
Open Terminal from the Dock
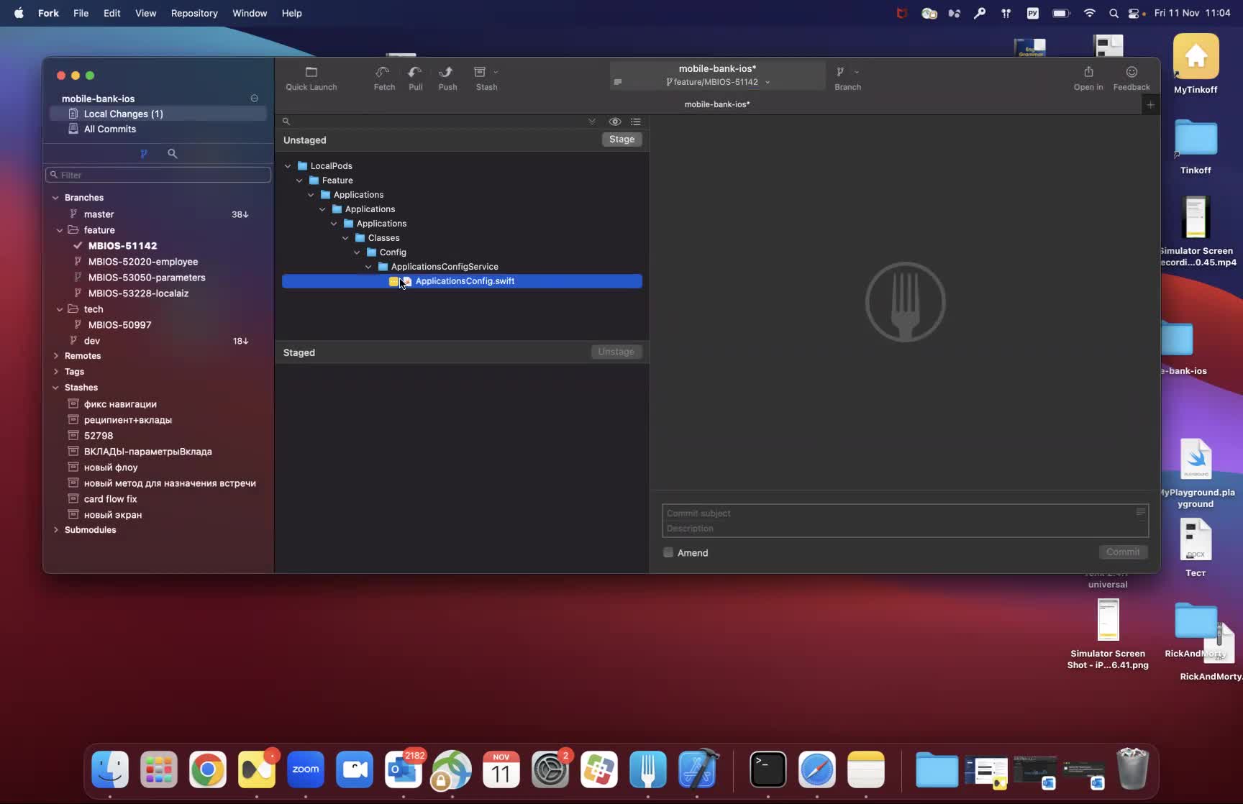[768, 769]
